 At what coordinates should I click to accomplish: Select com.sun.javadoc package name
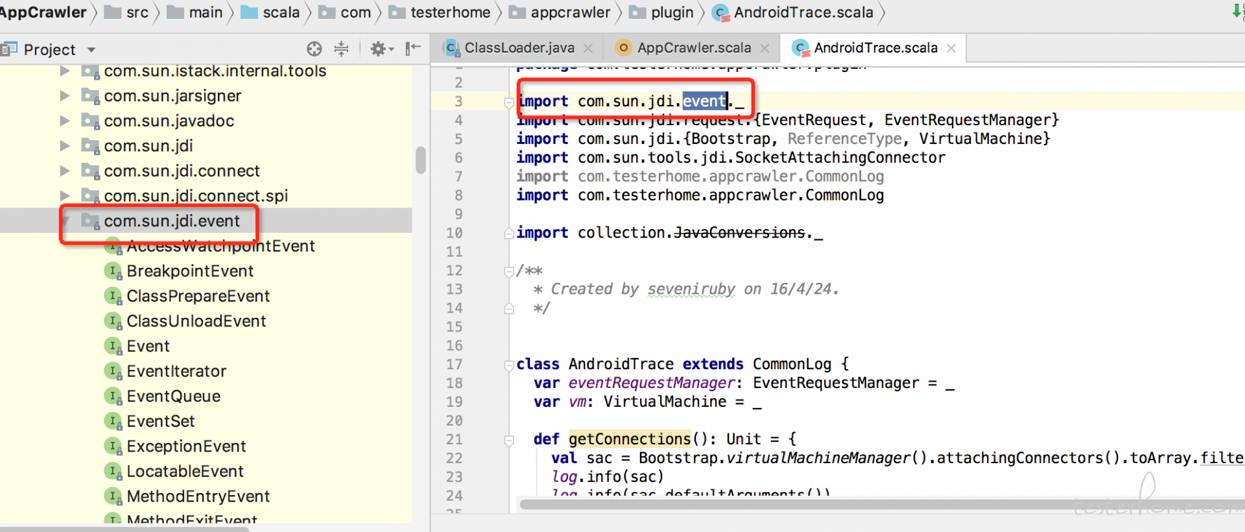pyautogui.click(x=169, y=121)
